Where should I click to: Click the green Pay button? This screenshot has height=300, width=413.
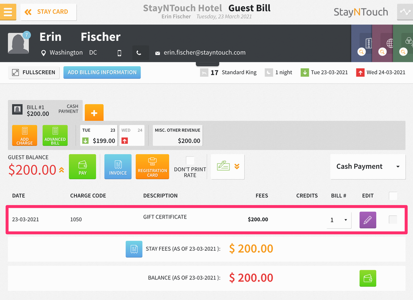(x=83, y=167)
